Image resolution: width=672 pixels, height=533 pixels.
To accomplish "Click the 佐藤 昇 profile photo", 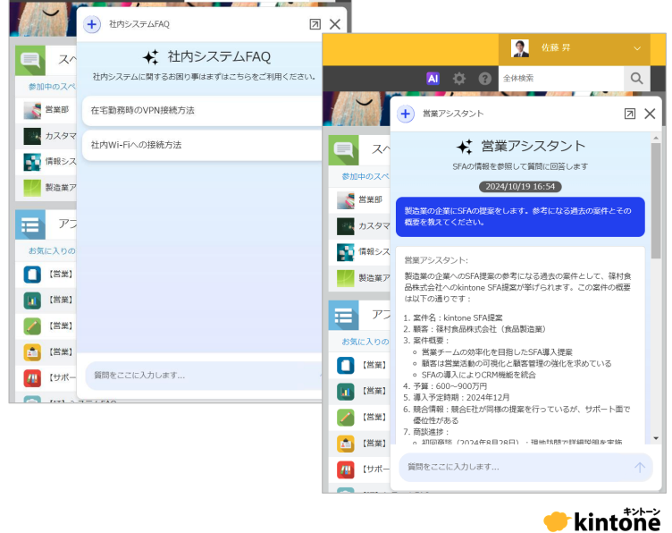I will [520, 48].
